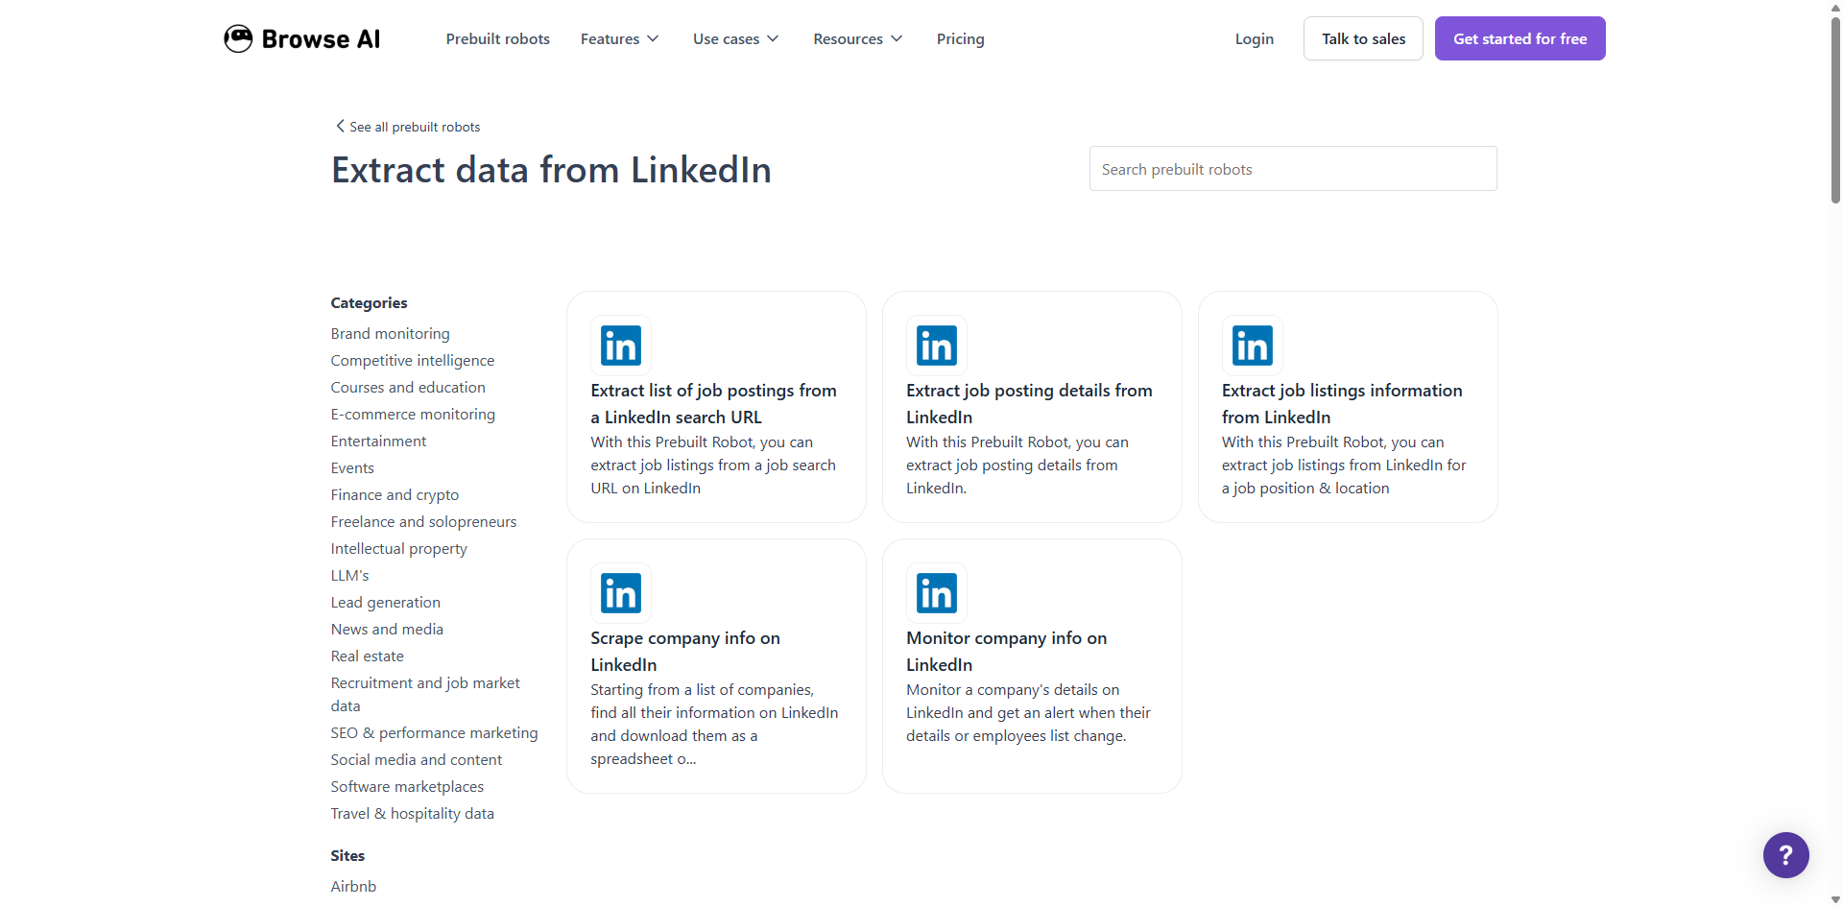The width and height of the screenshot is (1843, 907).
Task: Click LinkedIn icon on Monitor company info card
Action: pos(936,593)
